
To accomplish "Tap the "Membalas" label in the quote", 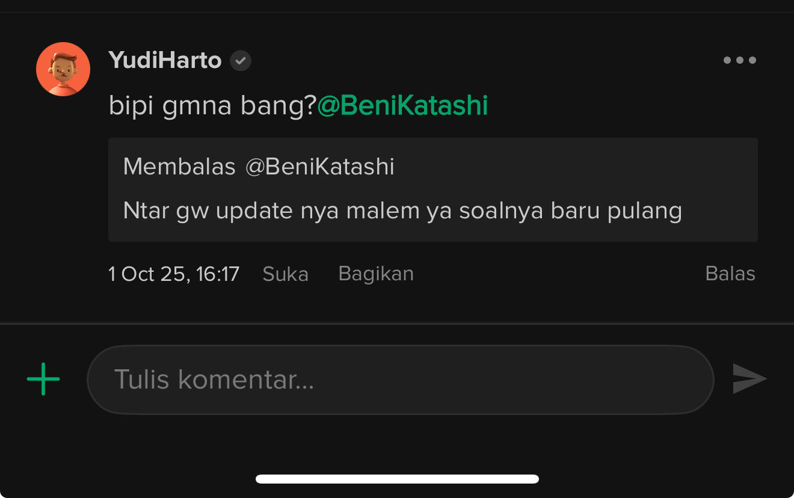I will [x=179, y=167].
